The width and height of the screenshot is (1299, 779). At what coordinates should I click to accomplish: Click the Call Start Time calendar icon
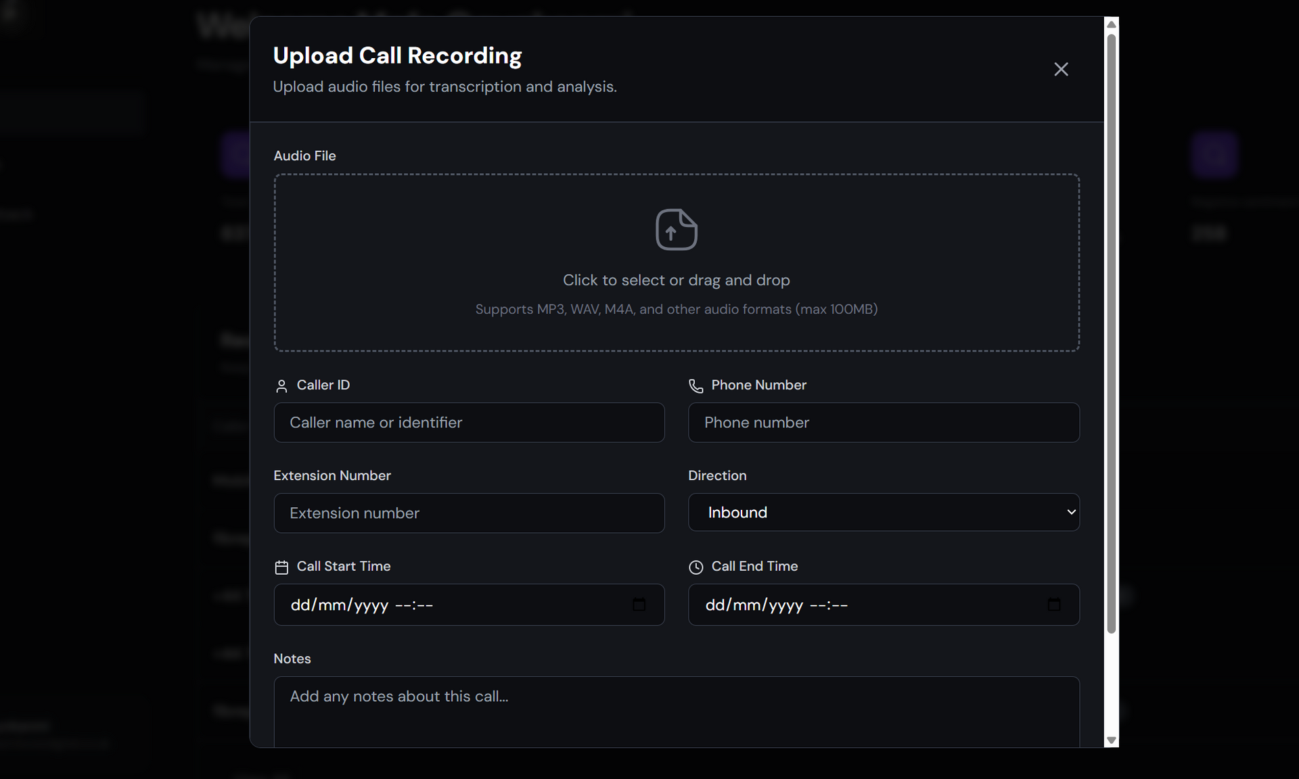pyautogui.click(x=281, y=567)
